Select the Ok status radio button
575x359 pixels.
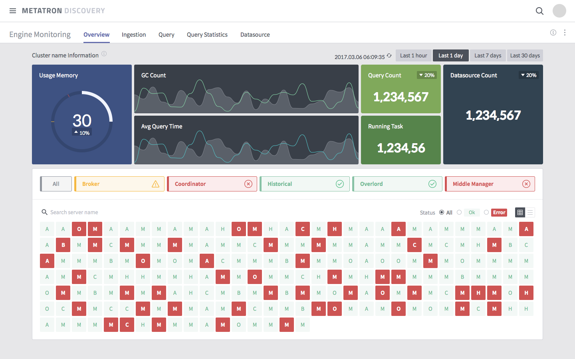[x=459, y=212]
